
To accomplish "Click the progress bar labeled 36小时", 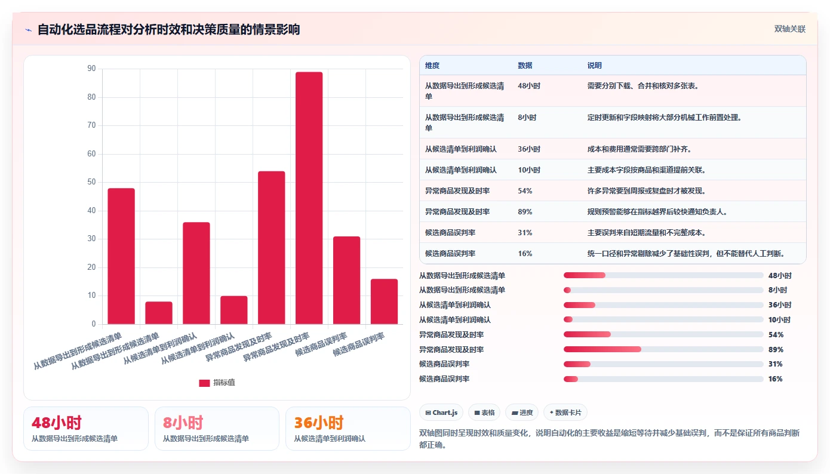I will pyautogui.click(x=663, y=305).
